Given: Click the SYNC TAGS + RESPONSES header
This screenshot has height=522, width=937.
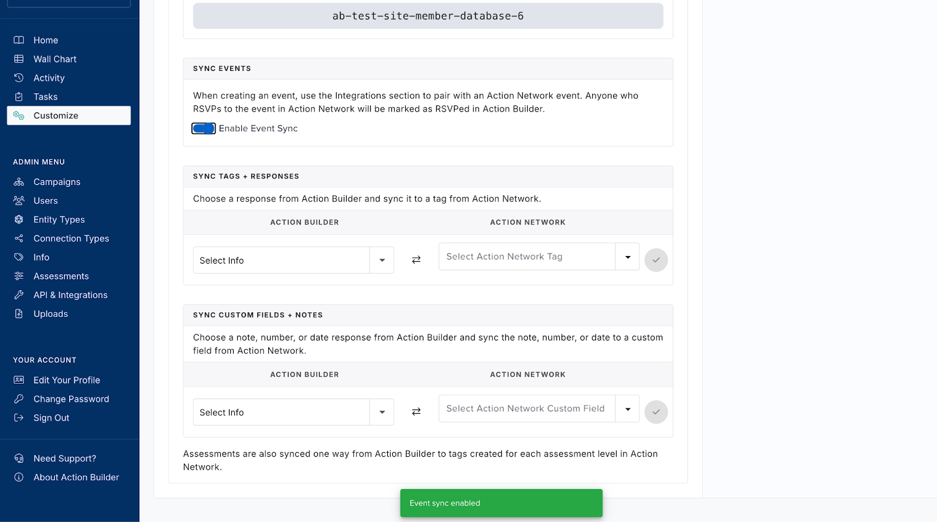Looking at the screenshot, I should [x=428, y=176].
